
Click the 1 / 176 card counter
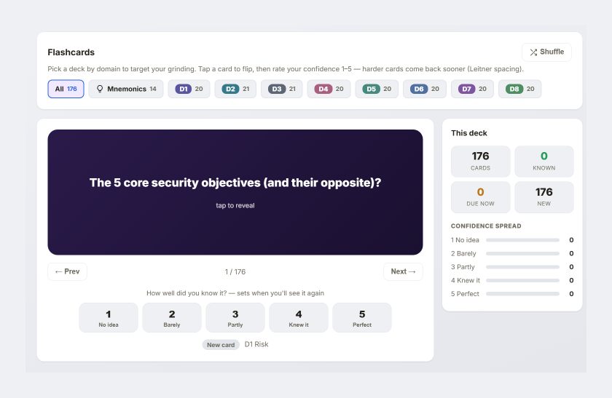(x=235, y=271)
